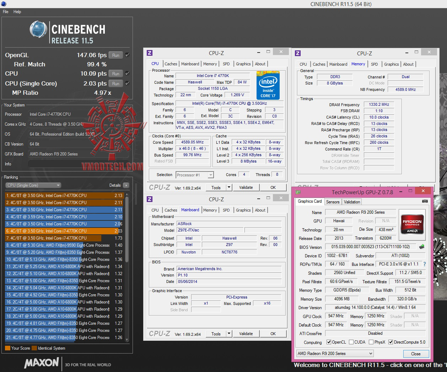Select ranking row 1 scoring 2.13
Viewport: 447px width, 372px height.
(64, 196)
